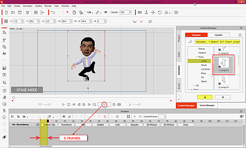Viewport: 246px width, 148px height.
Task: Open the File menu
Action: (x=3, y=6)
